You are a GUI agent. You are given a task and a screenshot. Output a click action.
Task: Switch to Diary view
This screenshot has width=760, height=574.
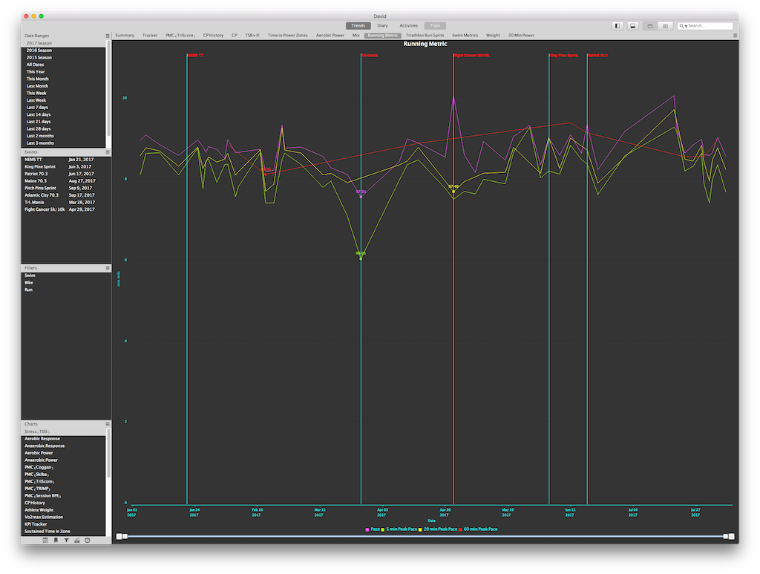click(382, 26)
